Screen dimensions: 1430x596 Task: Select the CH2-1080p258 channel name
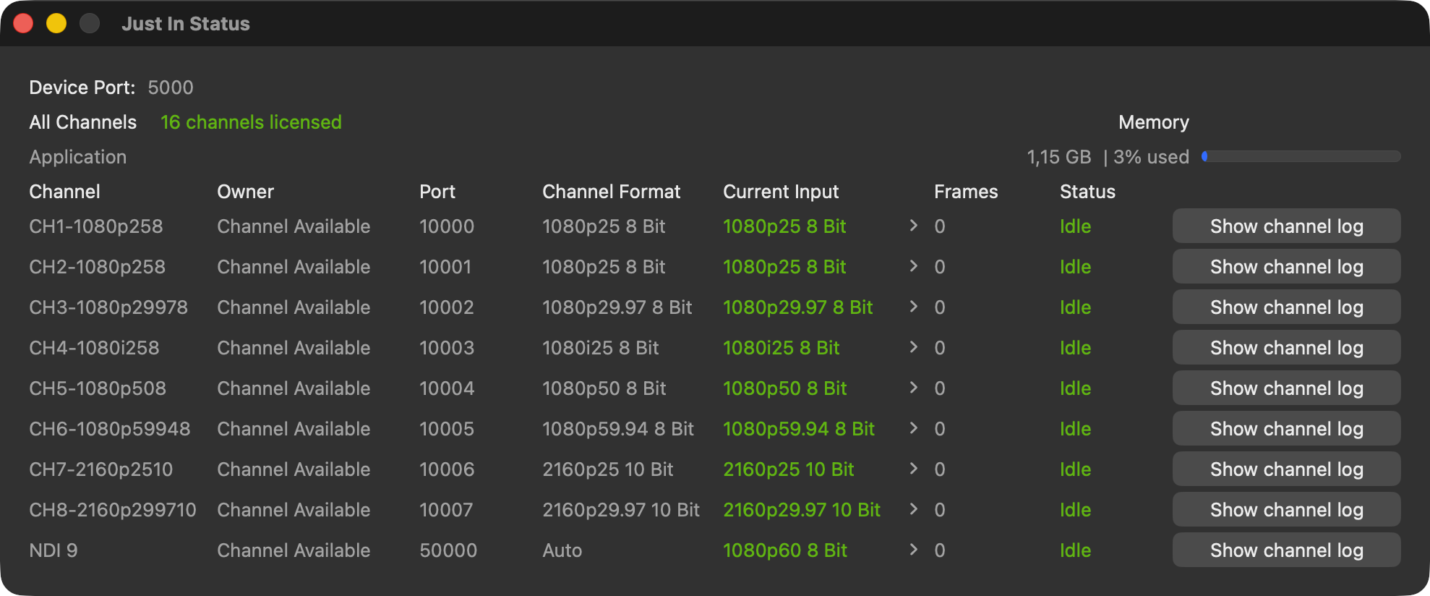pos(97,267)
